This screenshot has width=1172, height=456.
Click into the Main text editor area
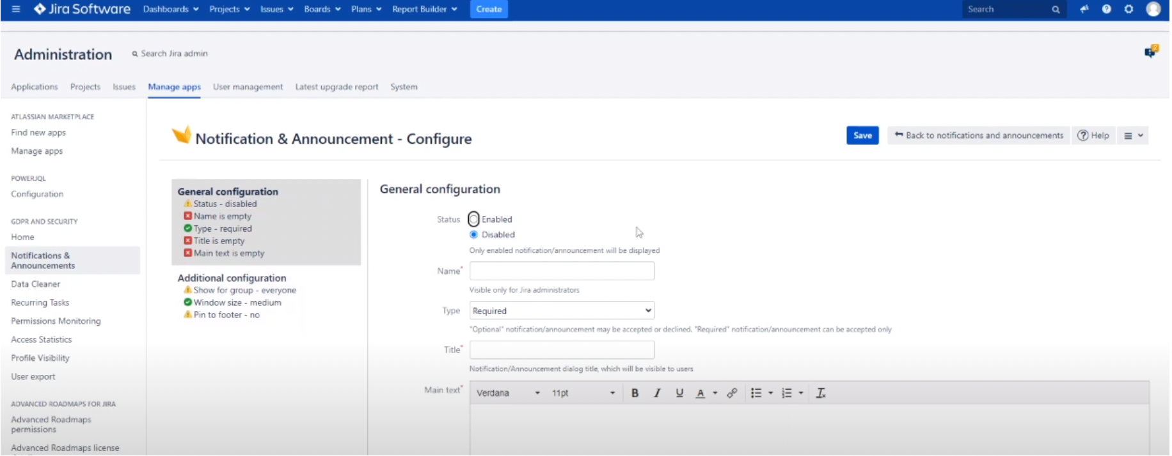(x=809, y=429)
